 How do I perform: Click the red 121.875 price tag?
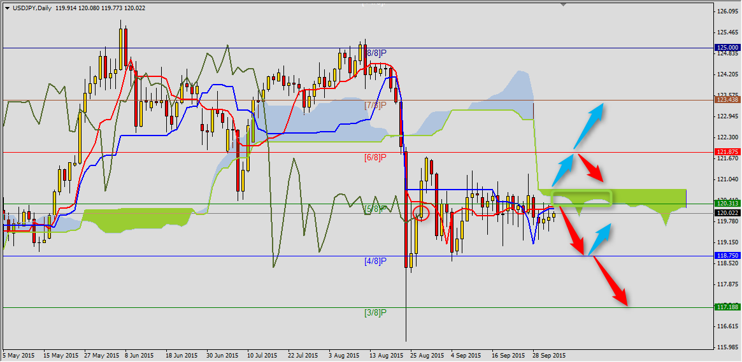click(x=727, y=152)
